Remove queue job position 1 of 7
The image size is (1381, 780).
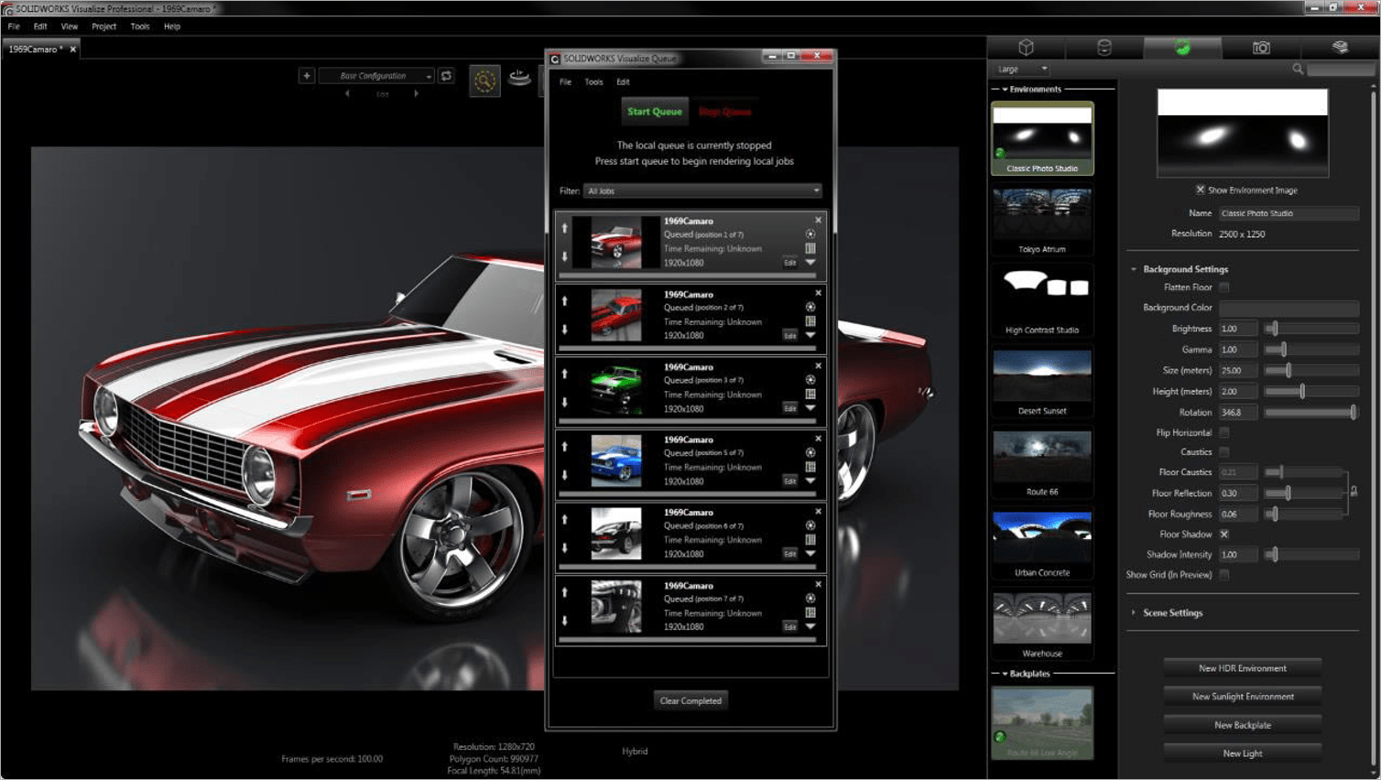click(x=818, y=221)
